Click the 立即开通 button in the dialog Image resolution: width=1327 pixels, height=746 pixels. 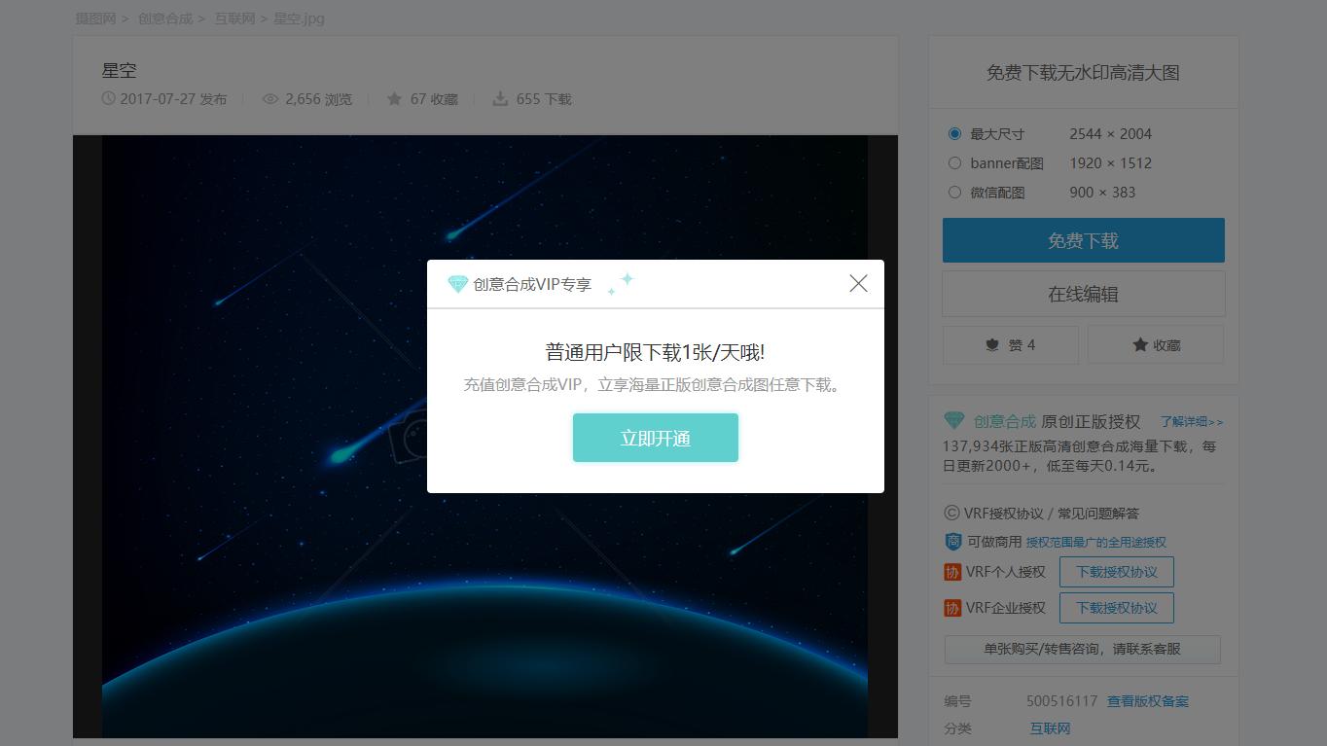click(x=655, y=437)
